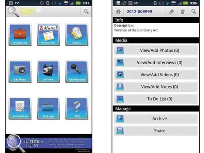Click the Archive button under Manage
This screenshot has width=204, height=153.
(156, 119)
